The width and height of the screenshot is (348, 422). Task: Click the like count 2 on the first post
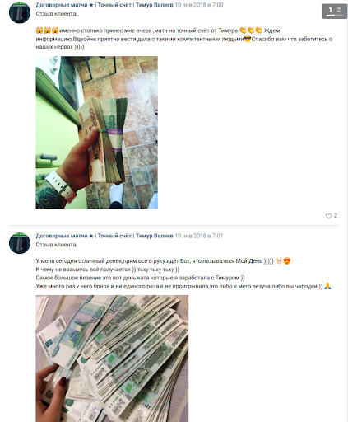pyautogui.click(x=336, y=215)
